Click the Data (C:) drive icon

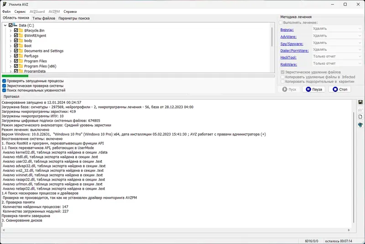pos(15,25)
